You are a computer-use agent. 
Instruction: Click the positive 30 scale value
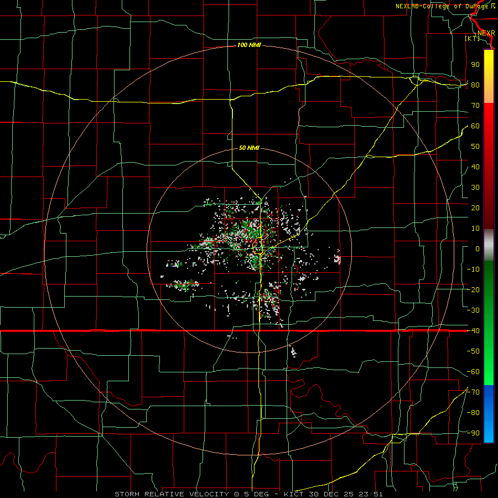pos(475,188)
